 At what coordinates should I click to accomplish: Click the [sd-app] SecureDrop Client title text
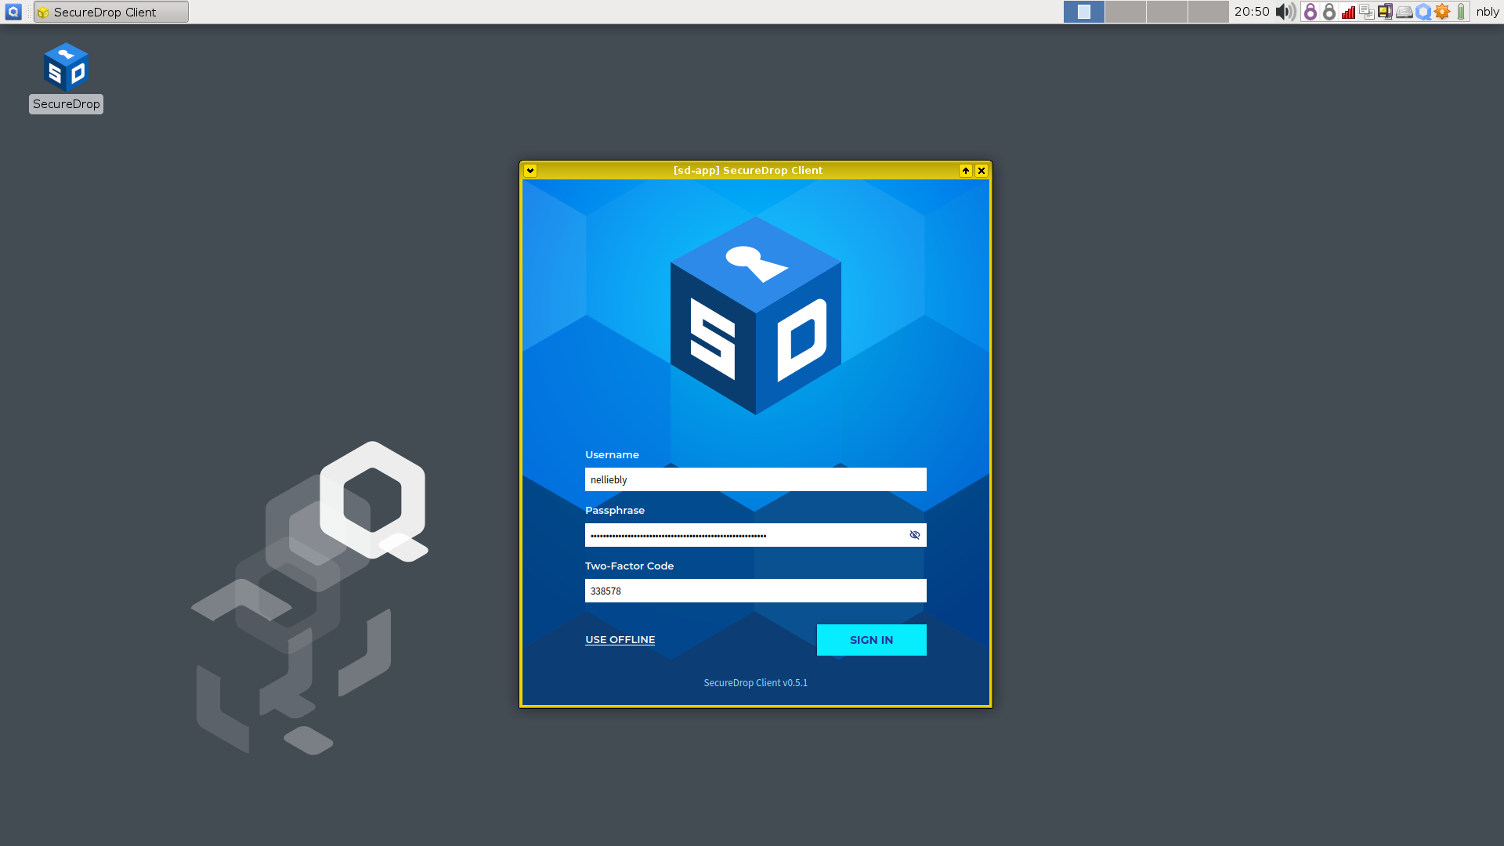coord(748,171)
